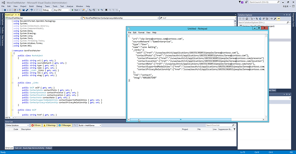Toggle the 0 Warnings filter
The image size is (296, 154).
(49, 125)
